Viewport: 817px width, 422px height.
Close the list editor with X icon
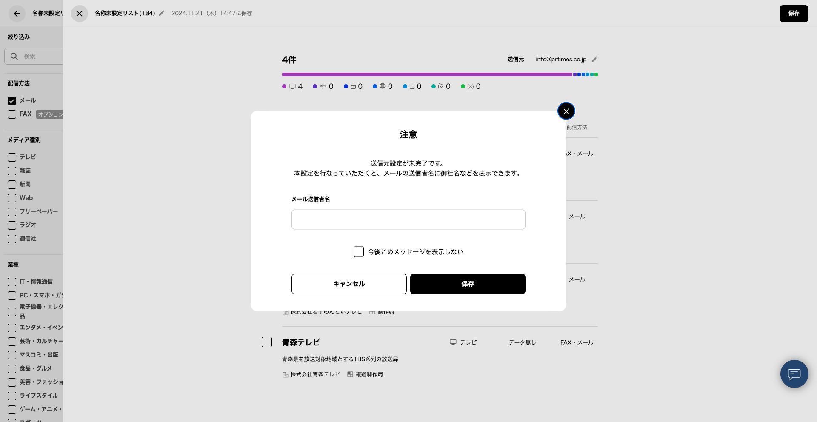click(x=80, y=14)
